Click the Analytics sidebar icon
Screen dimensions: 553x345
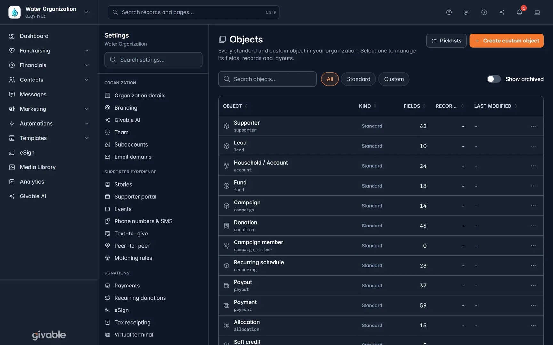tap(12, 182)
